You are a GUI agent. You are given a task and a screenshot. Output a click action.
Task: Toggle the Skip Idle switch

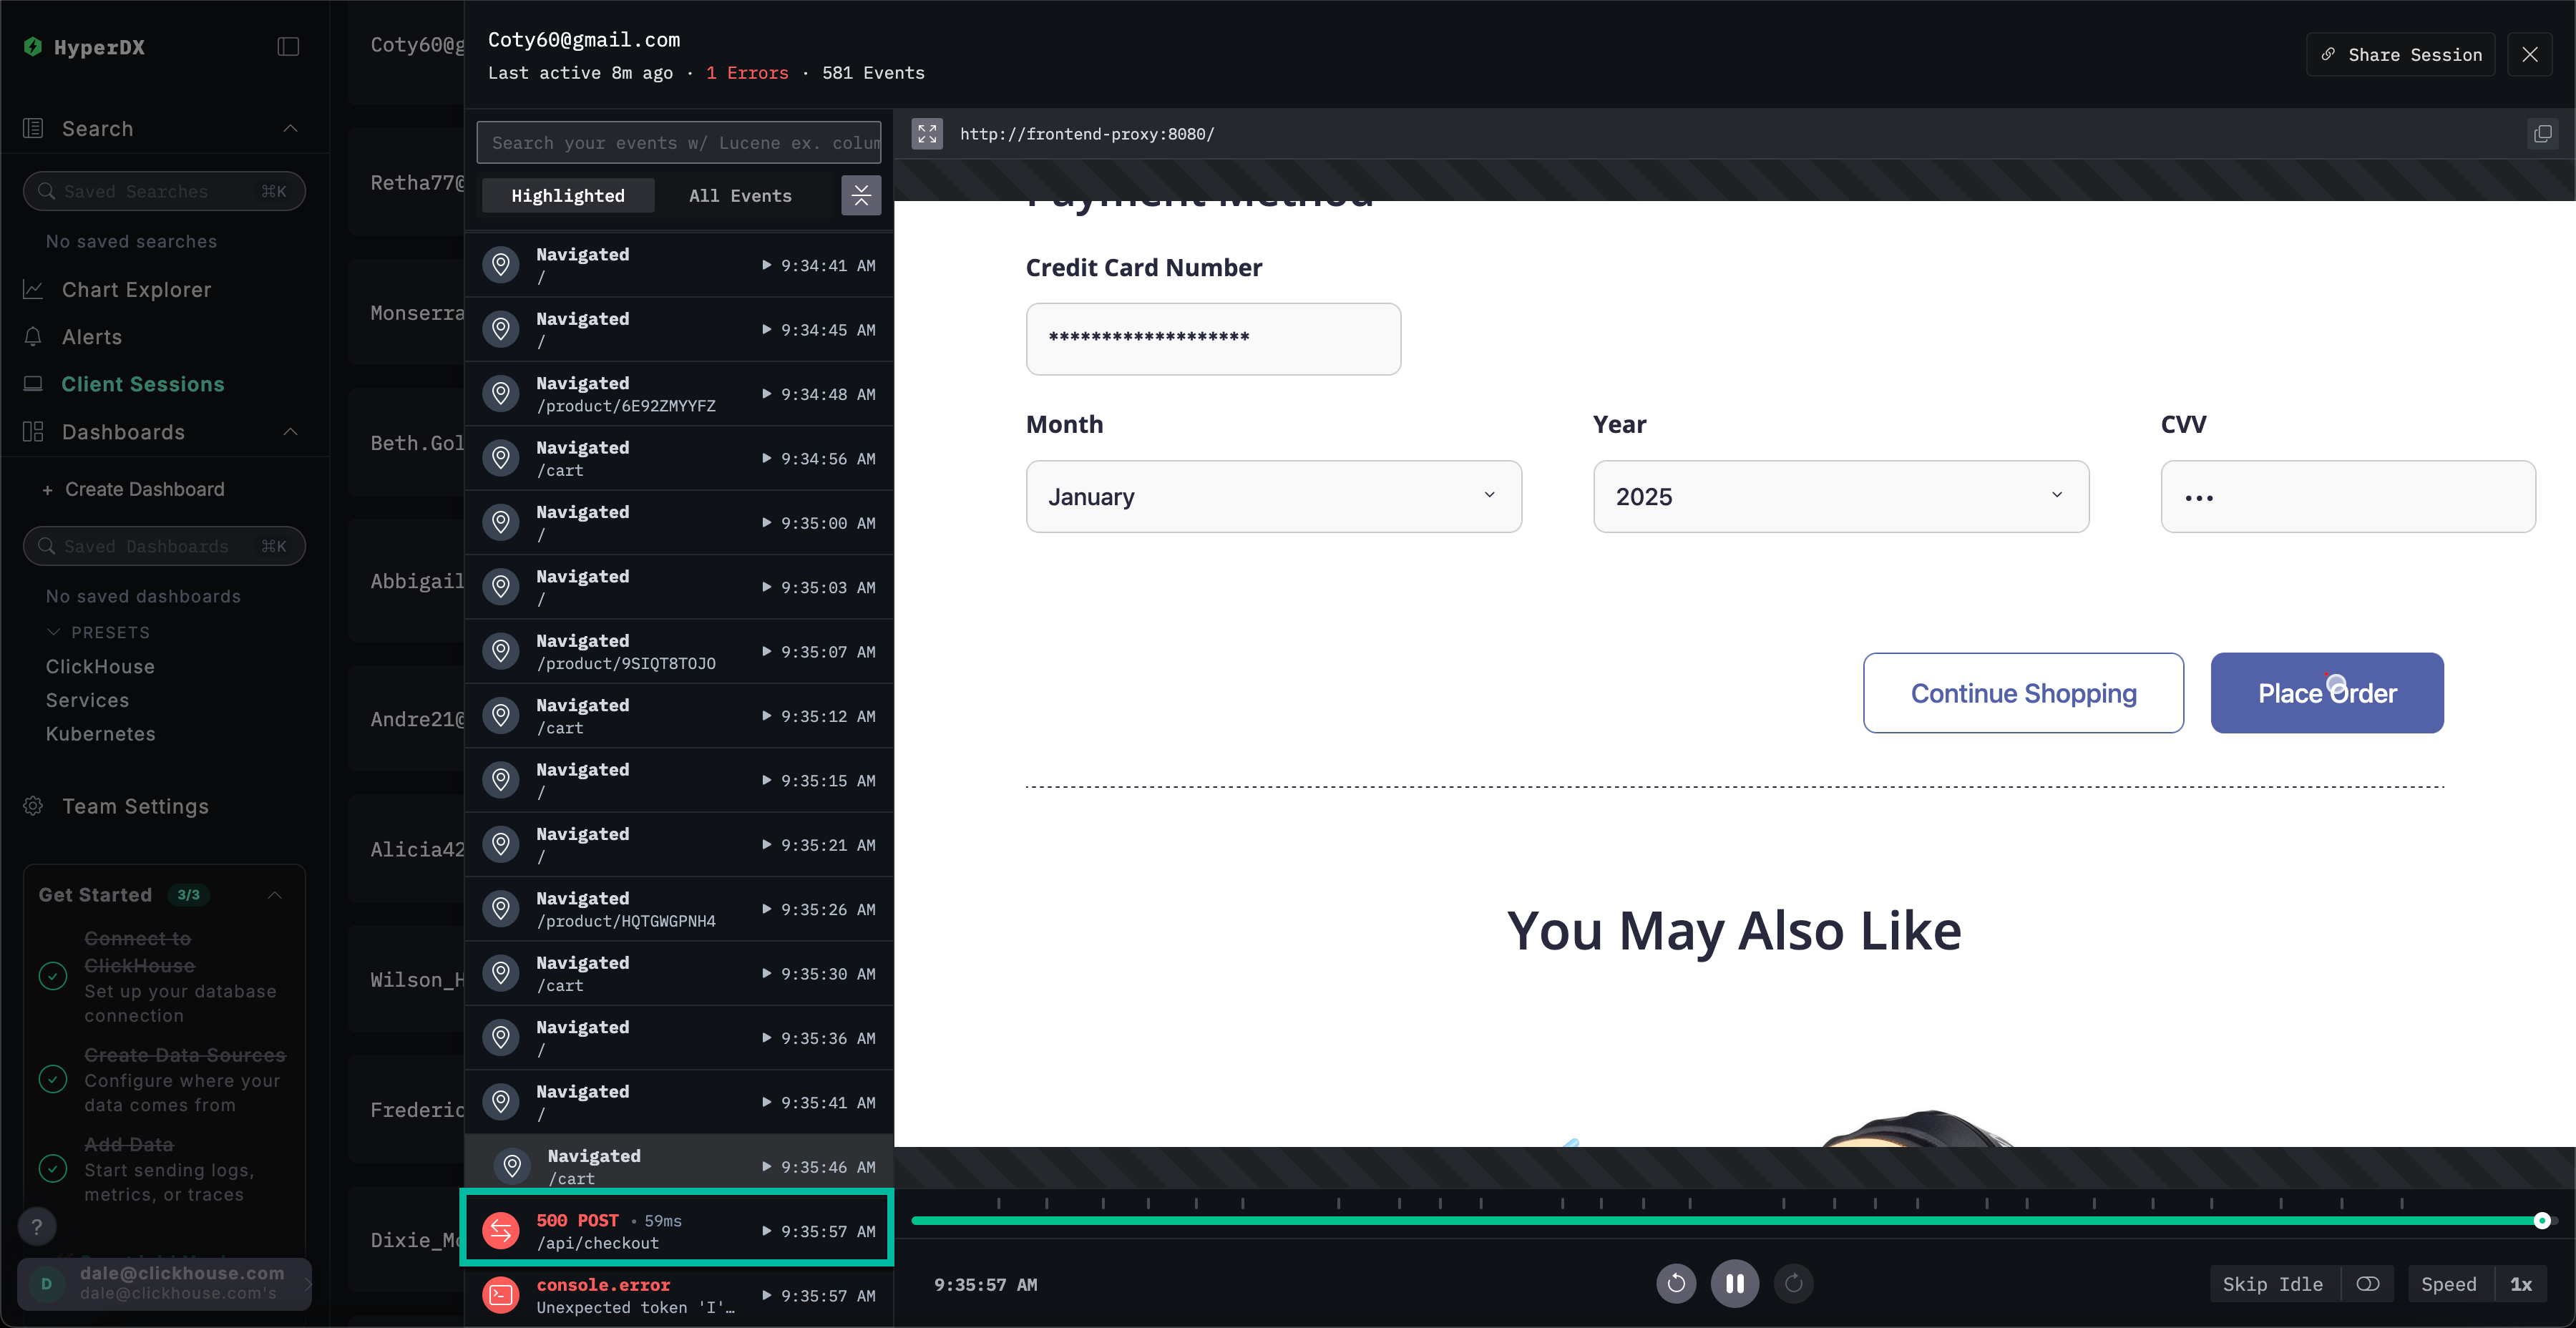tap(2367, 1284)
